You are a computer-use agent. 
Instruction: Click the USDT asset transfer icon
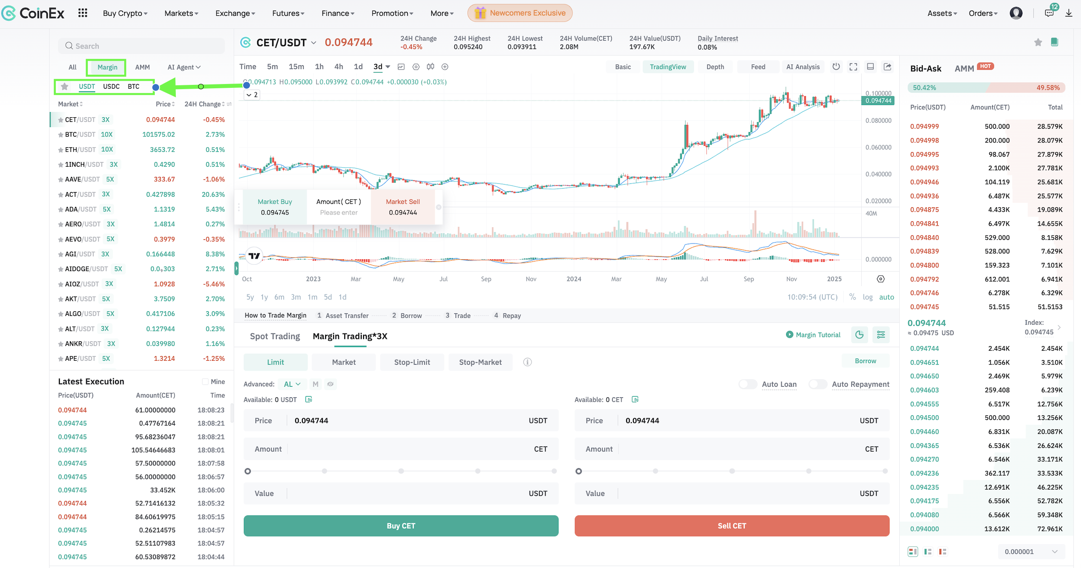pos(309,400)
